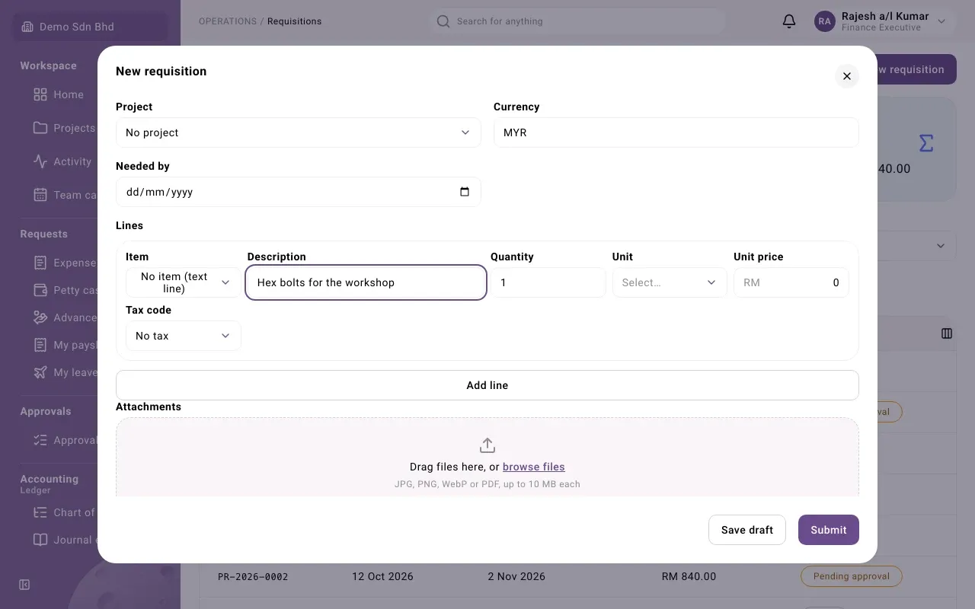The image size is (975, 609).
Task: Close the New requisition dialog
Action: (846, 76)
